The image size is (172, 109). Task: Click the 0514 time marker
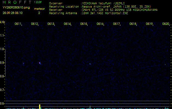coord(67,24)
